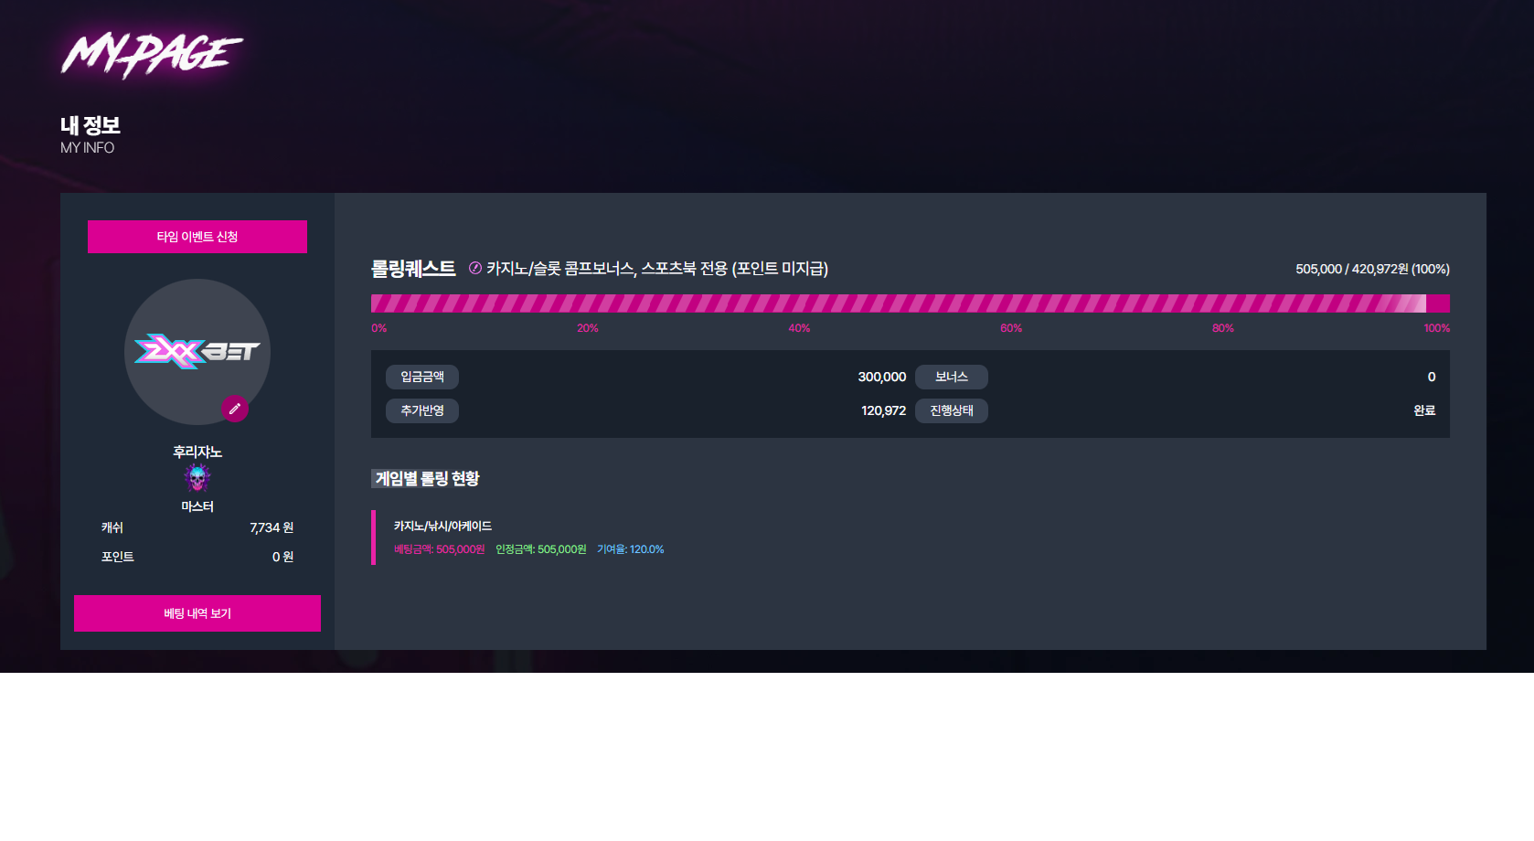Click the rolling quest info icon
The width and height of the screenshot is (1534, 841).
475,268
